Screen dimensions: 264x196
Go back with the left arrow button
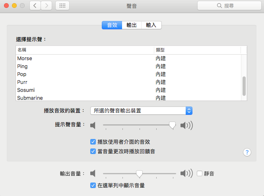click(35, 6)
